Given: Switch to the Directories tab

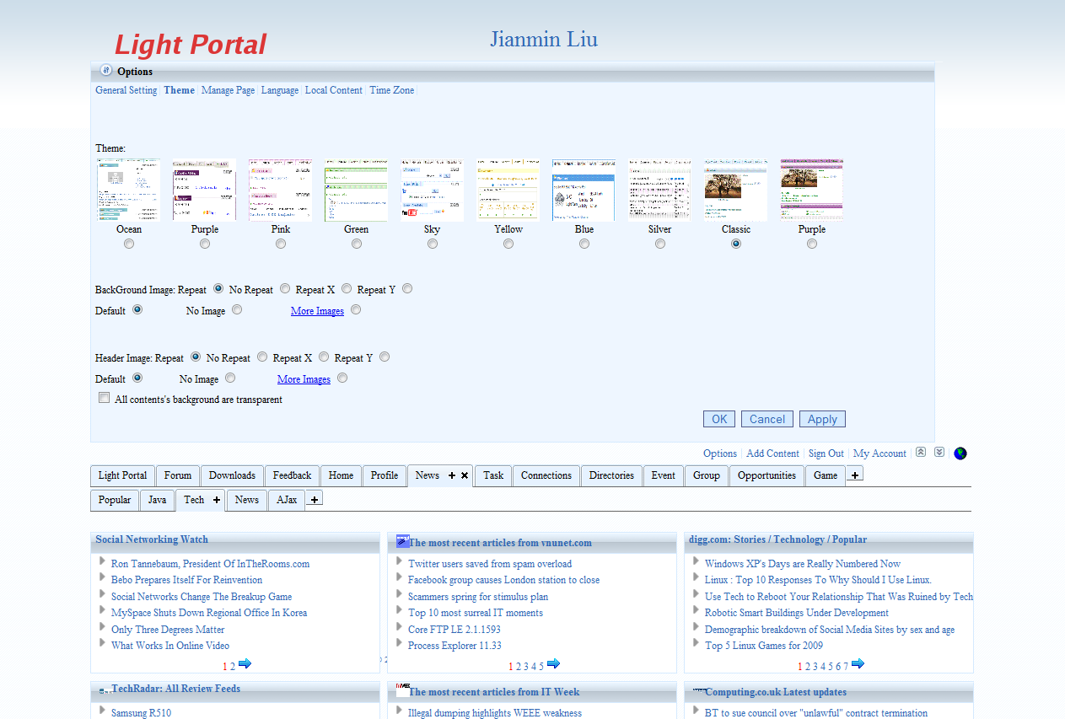Looking at the screenshot, I should coord(611,475).
